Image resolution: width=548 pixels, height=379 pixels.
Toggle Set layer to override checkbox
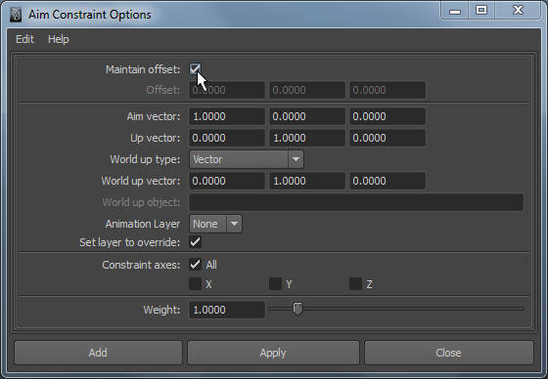195,242
